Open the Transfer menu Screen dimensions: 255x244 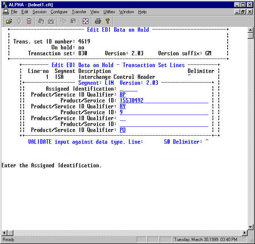pyautogui.click(x=79, y=12)
